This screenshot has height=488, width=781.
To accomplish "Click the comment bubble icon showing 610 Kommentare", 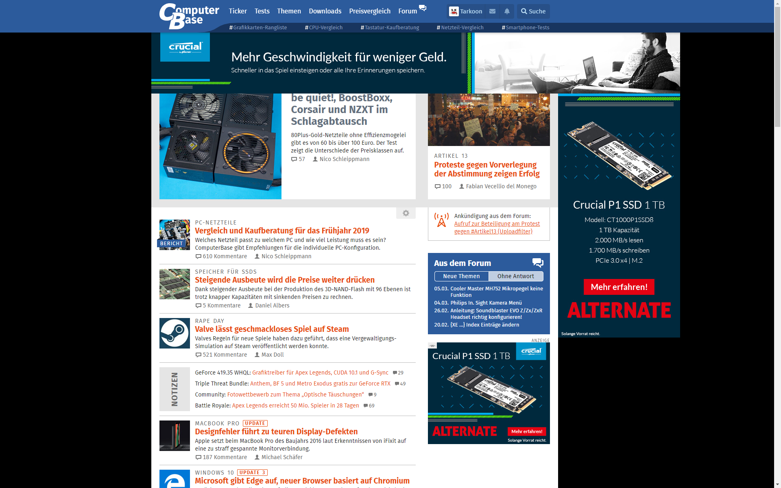I will (x=199, y=256).
